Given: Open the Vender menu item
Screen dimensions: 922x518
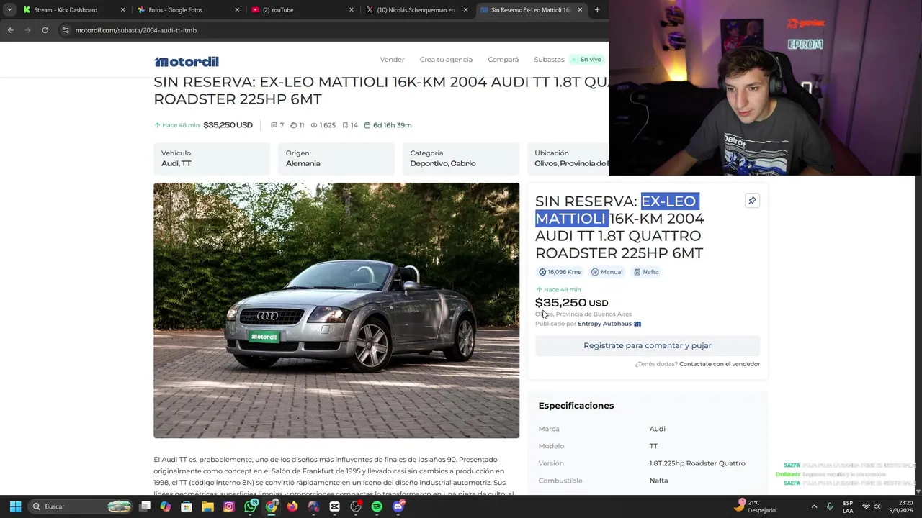Looking at the screenshot, I should 392,60.
